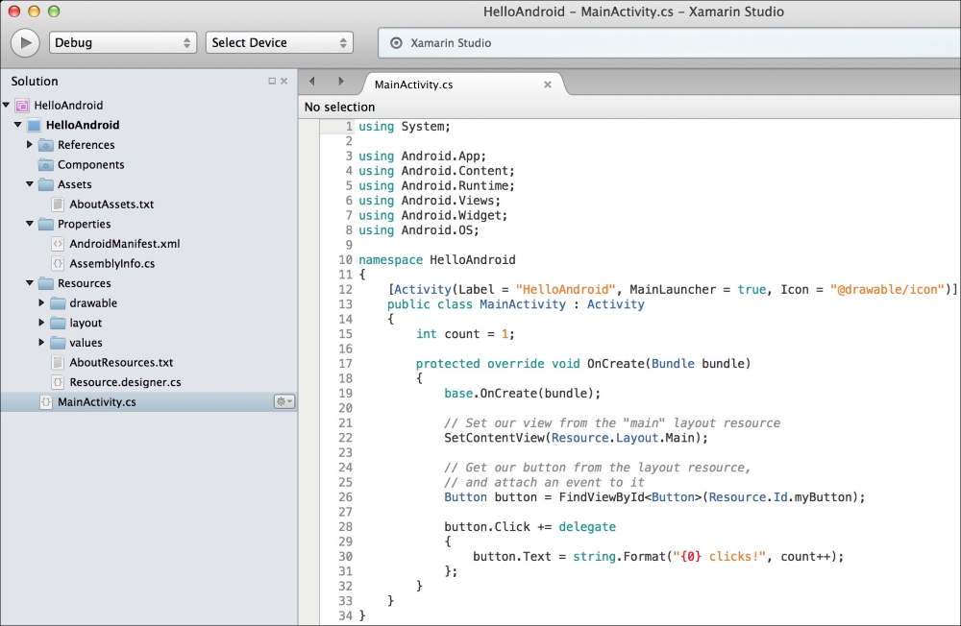
Task: Select Resource.designer.cs in the tree
Action: point(126,382)
